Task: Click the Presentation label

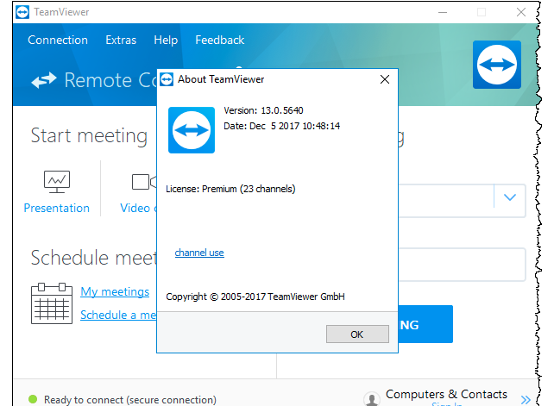Action: click(x=57, y=208)
